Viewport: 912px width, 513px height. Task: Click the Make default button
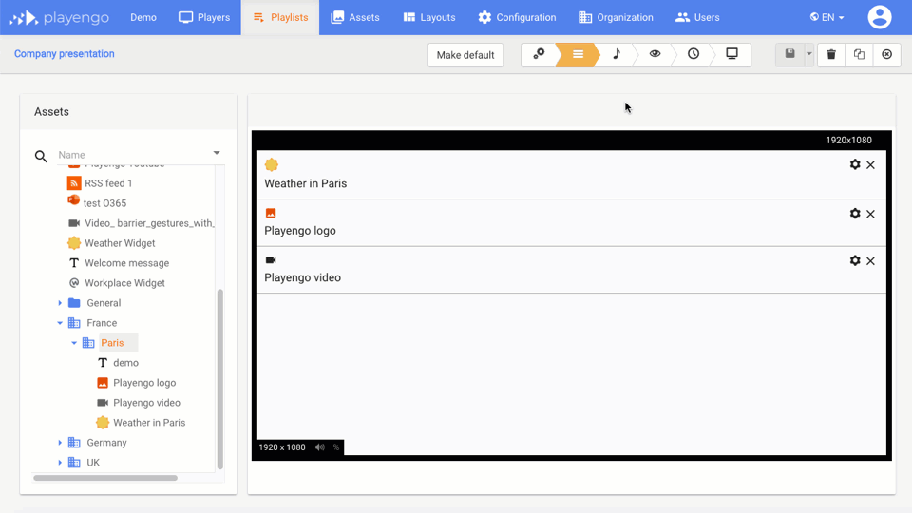point(465,55)
